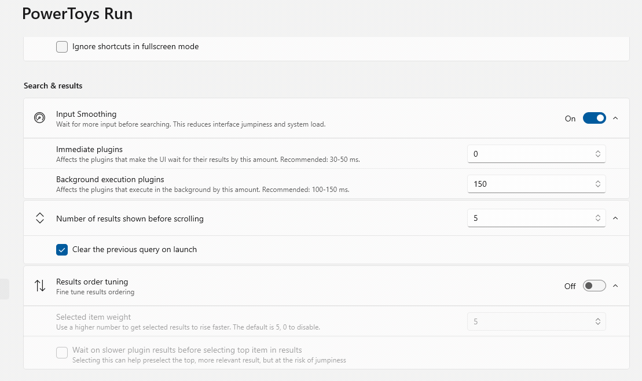The height and width of the screenshot is (381, 642).
Task: Collapse the Number of results section chevron
Action: coord(615,218)
